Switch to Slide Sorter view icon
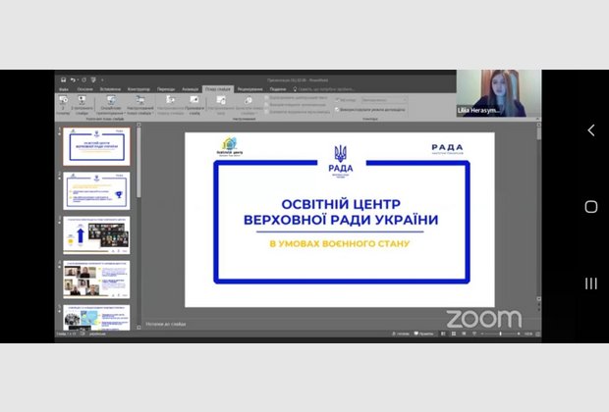The image size is (609, 412). point(454,334)
